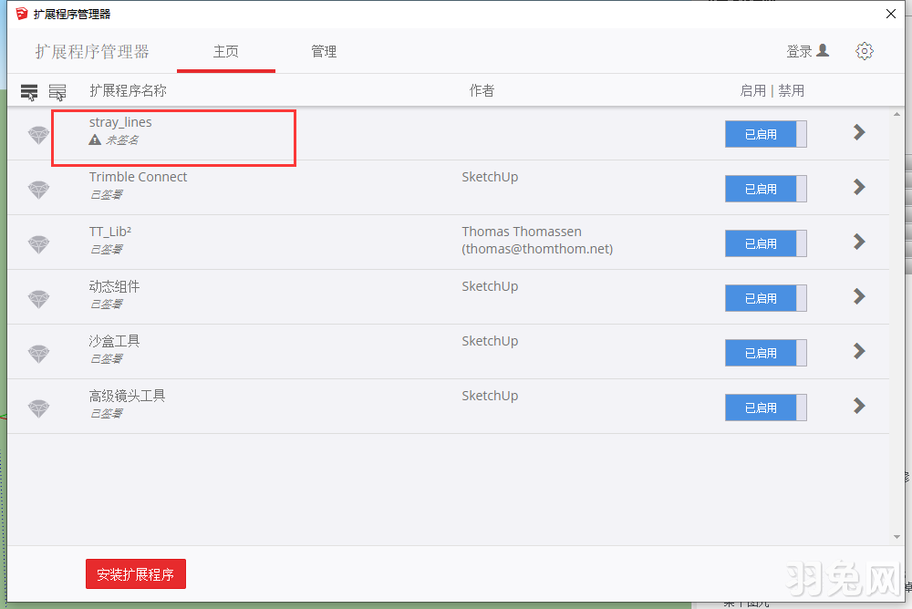Open details for 高级镜头工具 via arrow
The height and width of the screenshot is (609, 912).
(858, 406)
